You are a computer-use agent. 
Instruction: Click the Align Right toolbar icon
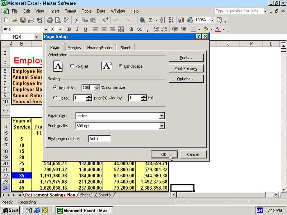click(x=112, y=29)
